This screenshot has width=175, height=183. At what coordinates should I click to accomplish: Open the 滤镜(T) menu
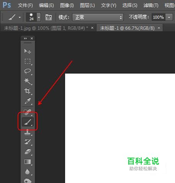151,5
